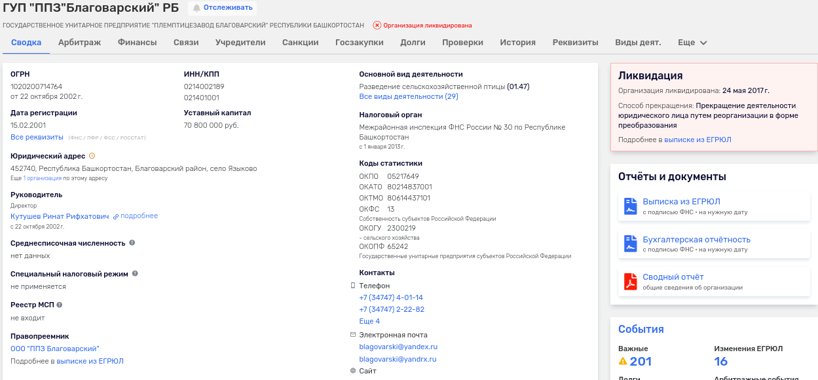
Task: Click выписке из ЕГРЮЛ link in Ликвидация panel
Action: tap(697, 140)
